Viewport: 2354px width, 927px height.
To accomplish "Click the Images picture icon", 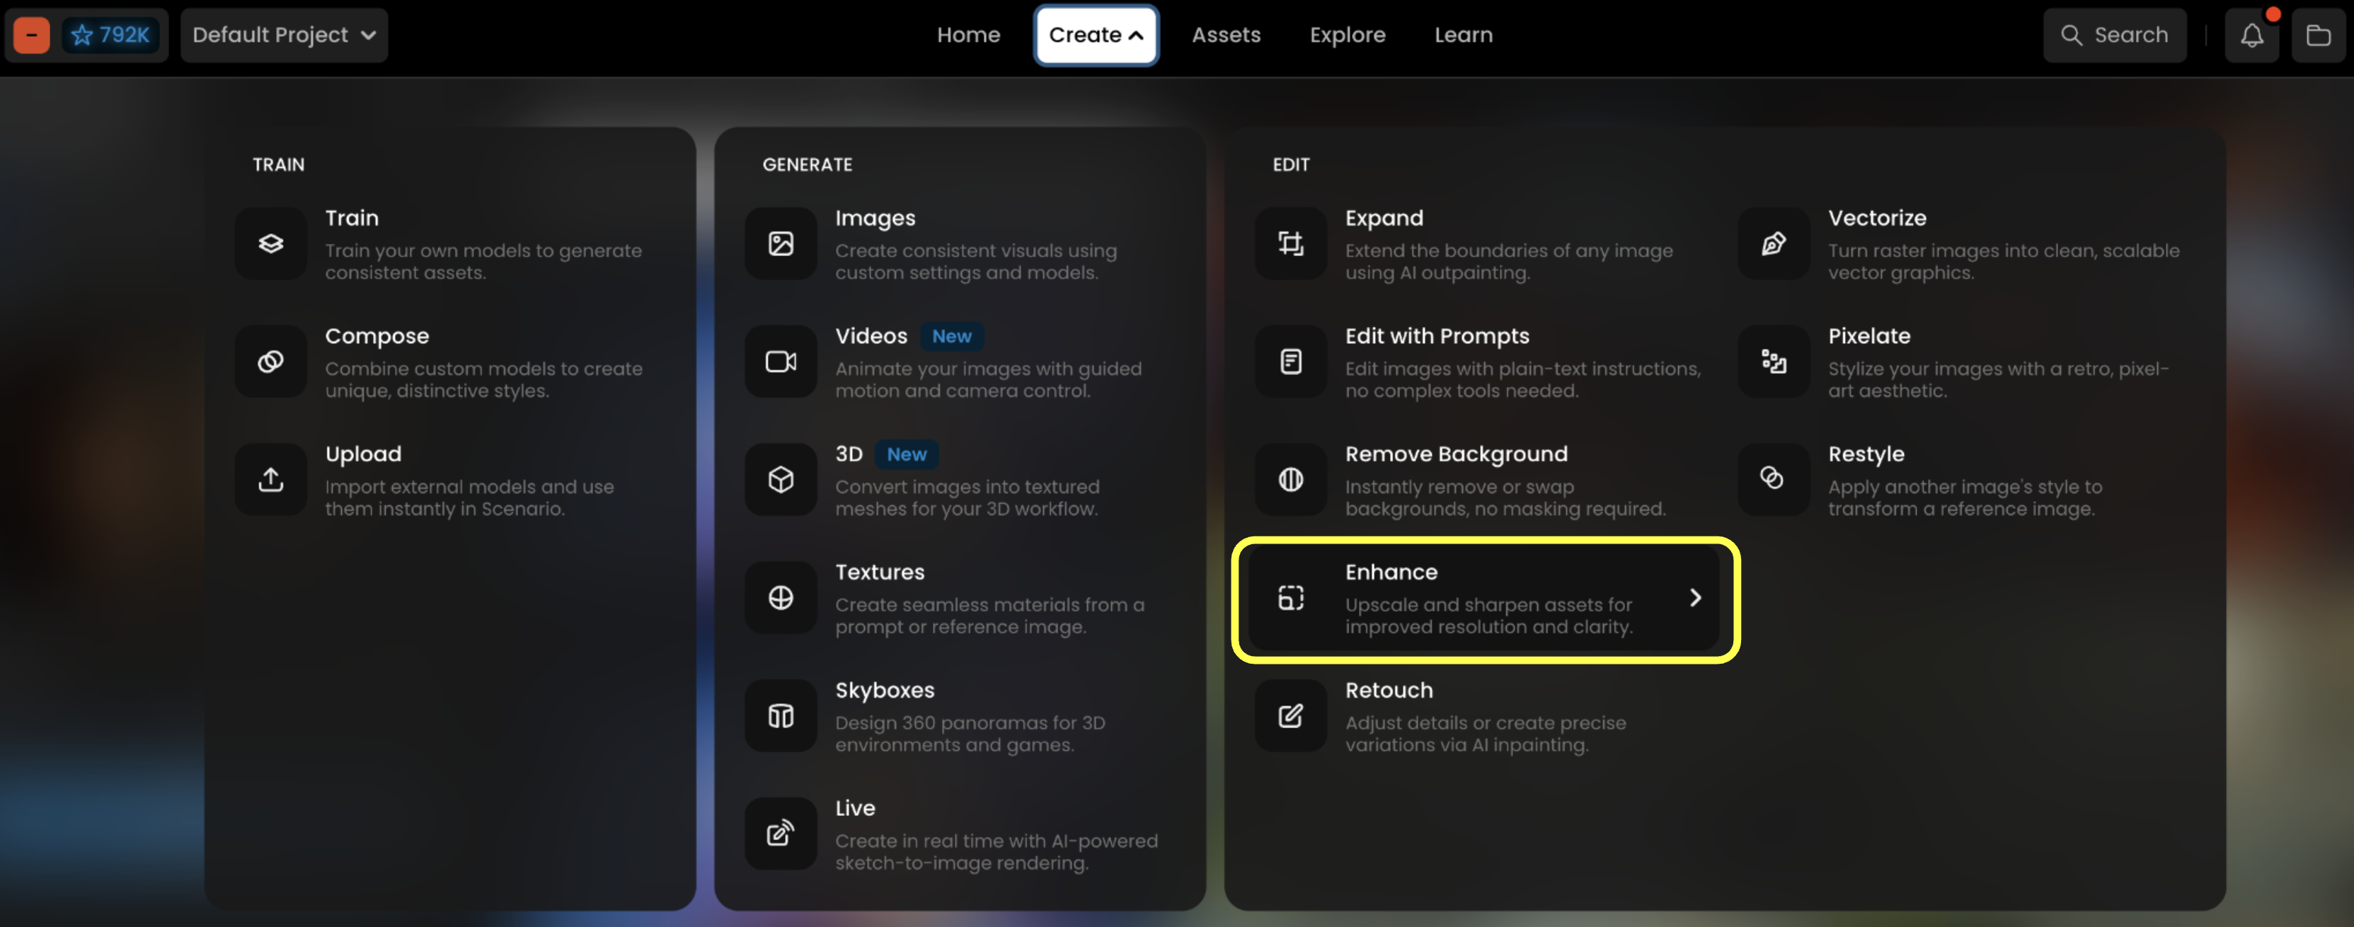I will pos(781,243).
